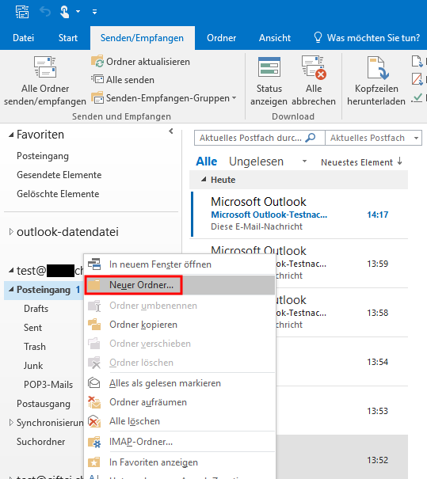Click the IMAP-Ordner gear folder icon

coord(94,442)
